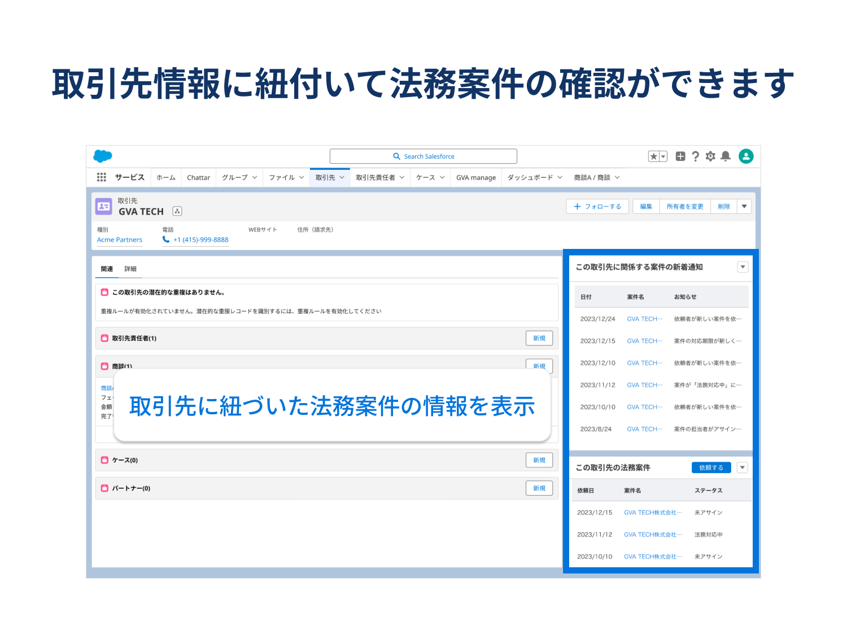847x635 pixels.
Task: Open the notifications bell
Action: coord(726,156)
